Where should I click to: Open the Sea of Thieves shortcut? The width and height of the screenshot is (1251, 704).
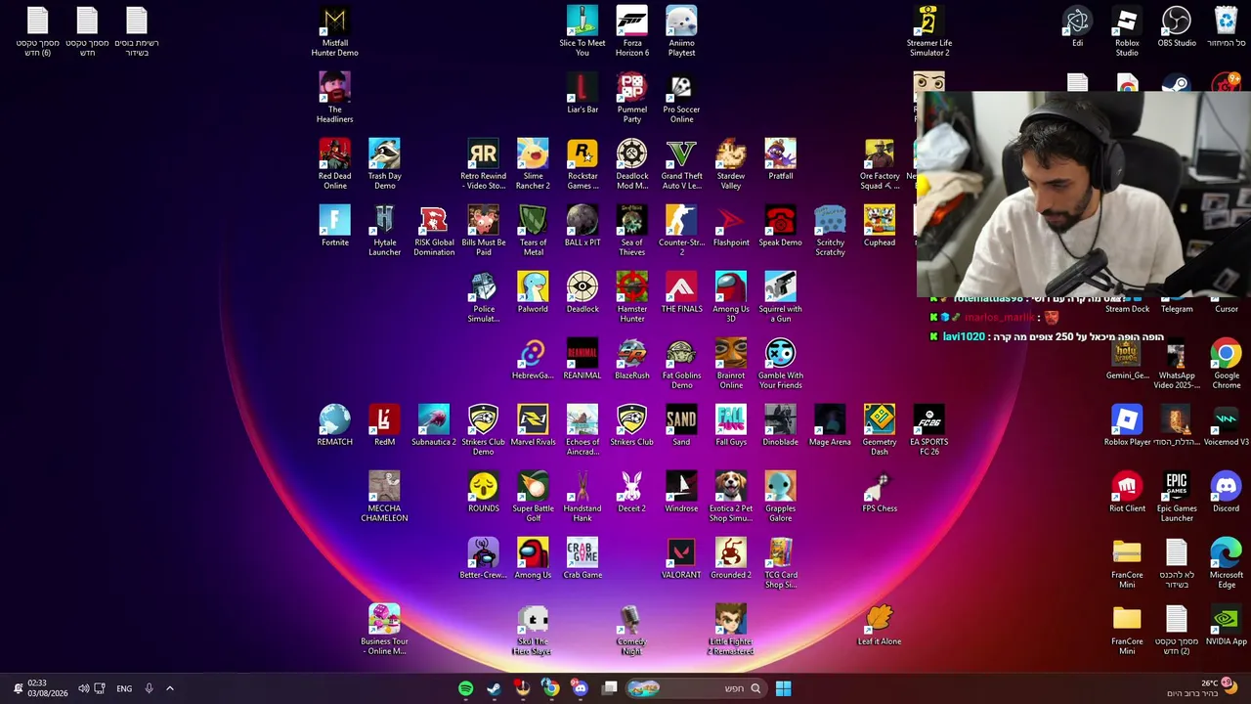tap(632, 231)
